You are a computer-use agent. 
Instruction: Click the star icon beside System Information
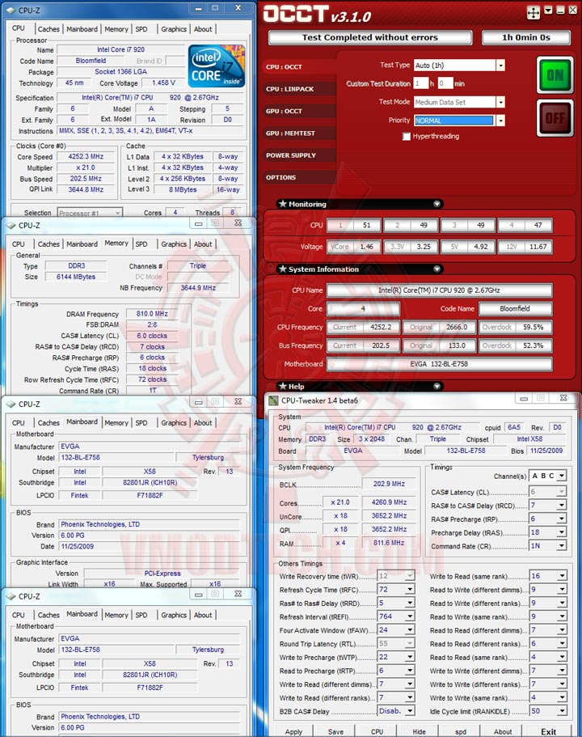[282, 269]
